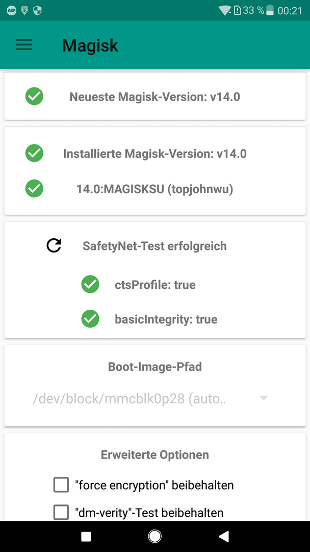This screenshot has height=552, width=310.
Task: Tap the checkmark beside Installierte Magisk-Version
Action: point(34,153)
